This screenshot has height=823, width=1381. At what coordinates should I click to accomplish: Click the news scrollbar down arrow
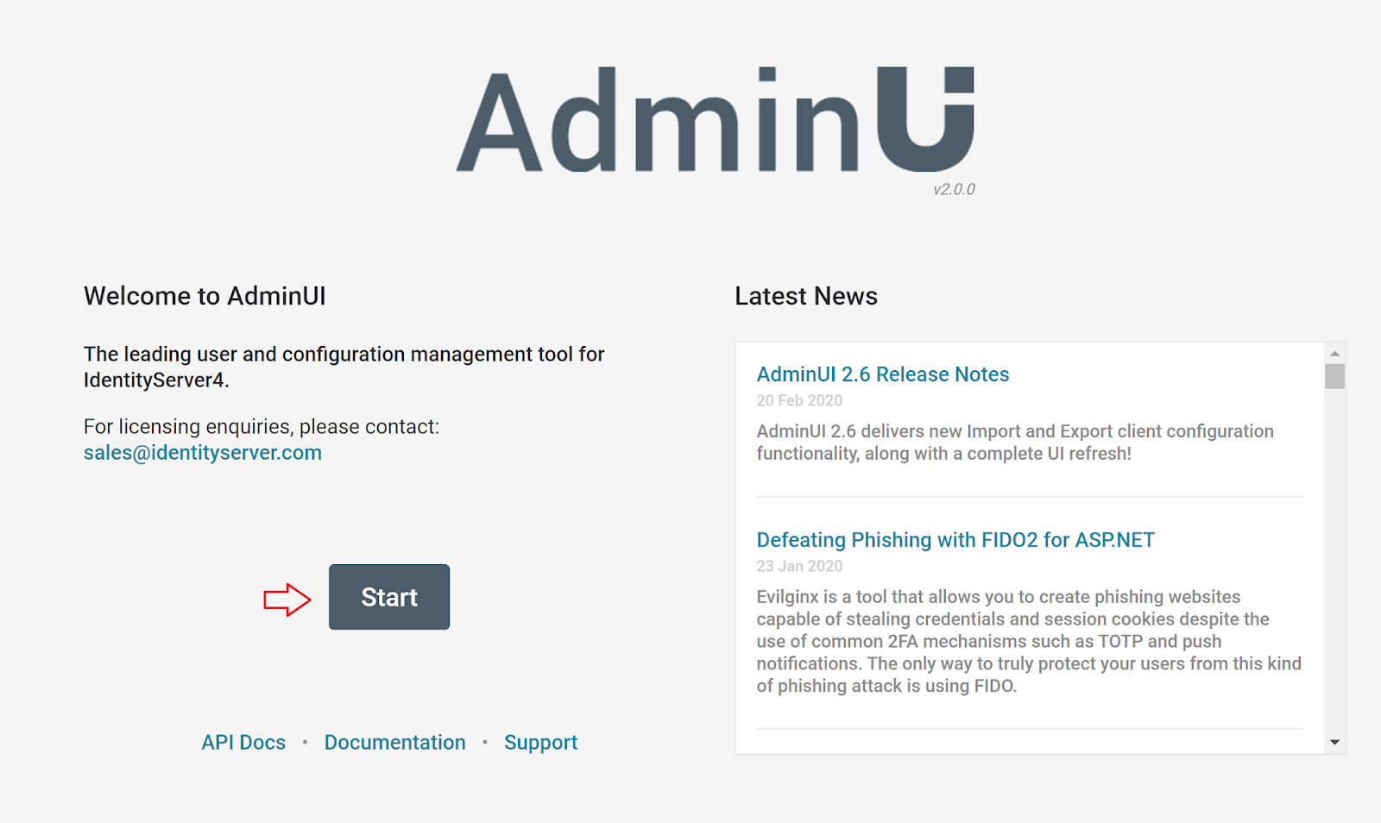[1334, 742]
